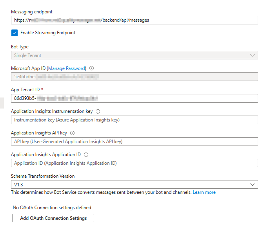Click Add OAuth Connection Settings button
The height and width of the screenshot is (230, 262).
tap(53, 218)
